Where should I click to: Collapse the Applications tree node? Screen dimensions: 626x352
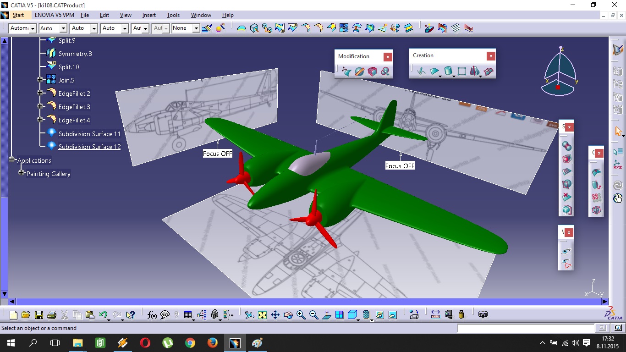(12, 159)
